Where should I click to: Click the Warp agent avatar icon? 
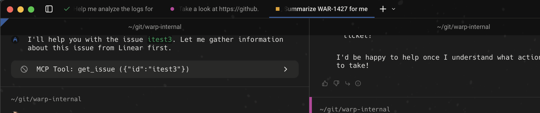coord(15,40)
